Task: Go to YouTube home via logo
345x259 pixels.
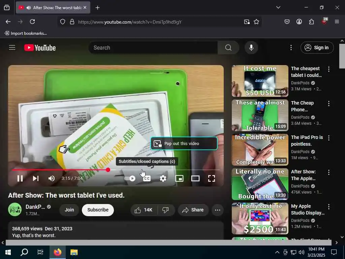Action: click(x=40, y=48)
